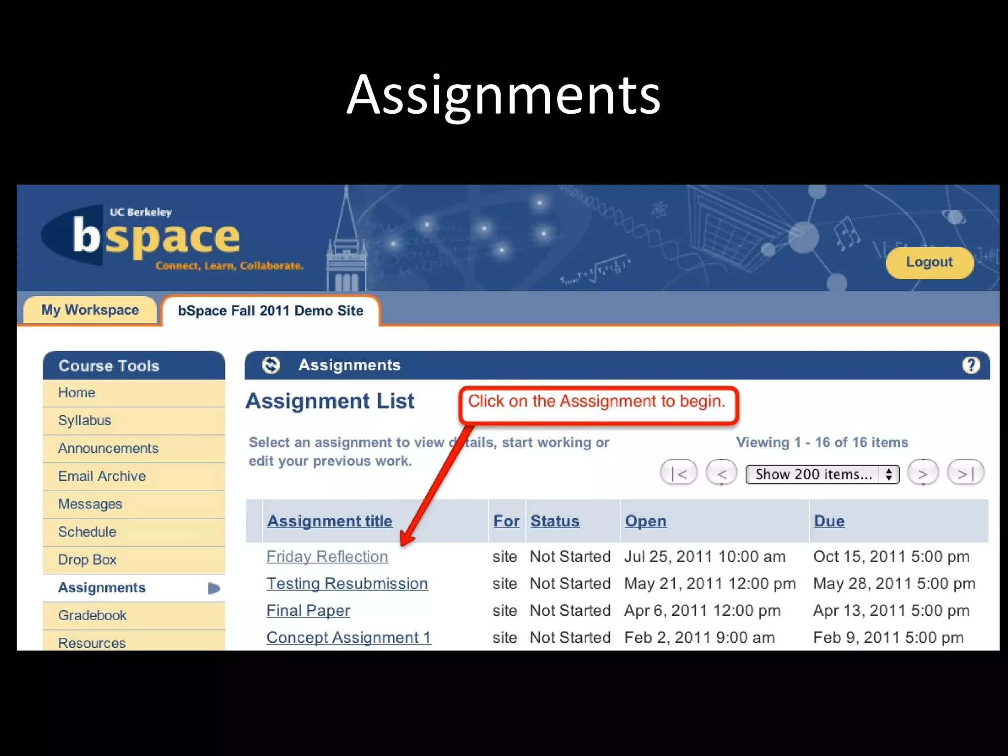Screen dimensions: 1008x756
Task: Open the Testing Resubmission assignment
Action: 347,584
